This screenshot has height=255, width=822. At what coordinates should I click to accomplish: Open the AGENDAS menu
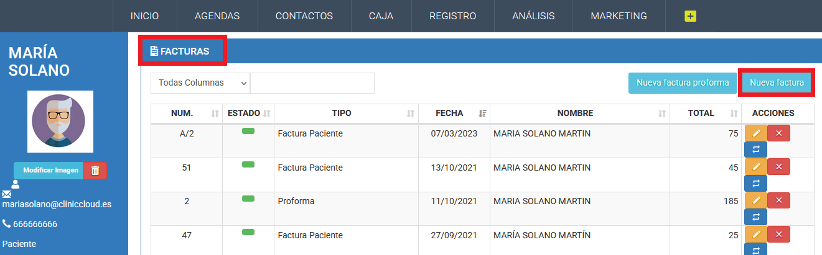(x=217, y=16)
